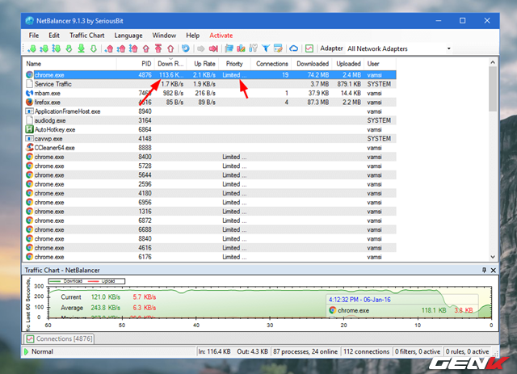This screenshot has width=517, height=374.
Task: Click the red Activate menu item
Action: point(221,36)
